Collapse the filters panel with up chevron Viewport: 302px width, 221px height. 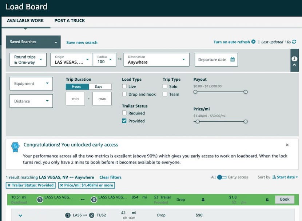tap(294, 65)
